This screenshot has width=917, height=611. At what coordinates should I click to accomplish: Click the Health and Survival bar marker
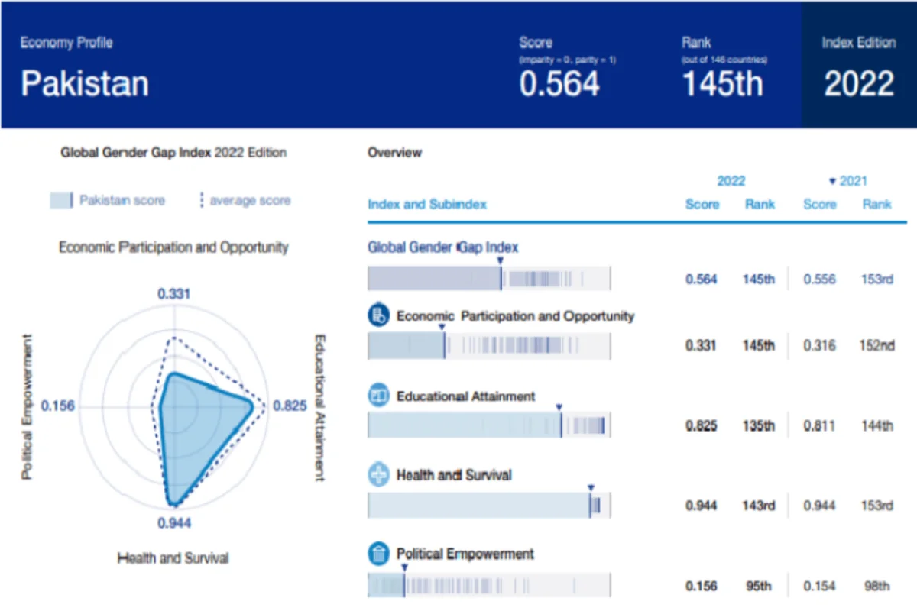tap(590, 487)
